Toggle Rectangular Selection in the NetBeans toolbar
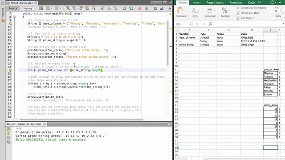This screenshot has height=160, width=285. 94,8
